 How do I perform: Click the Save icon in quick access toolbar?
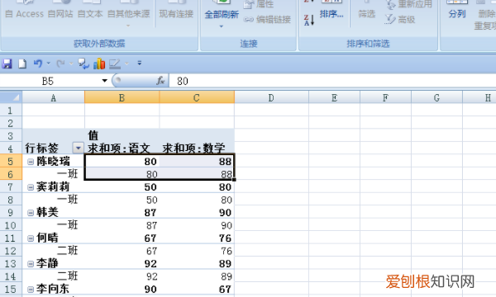pyautogui.click(x=7, y=64)
